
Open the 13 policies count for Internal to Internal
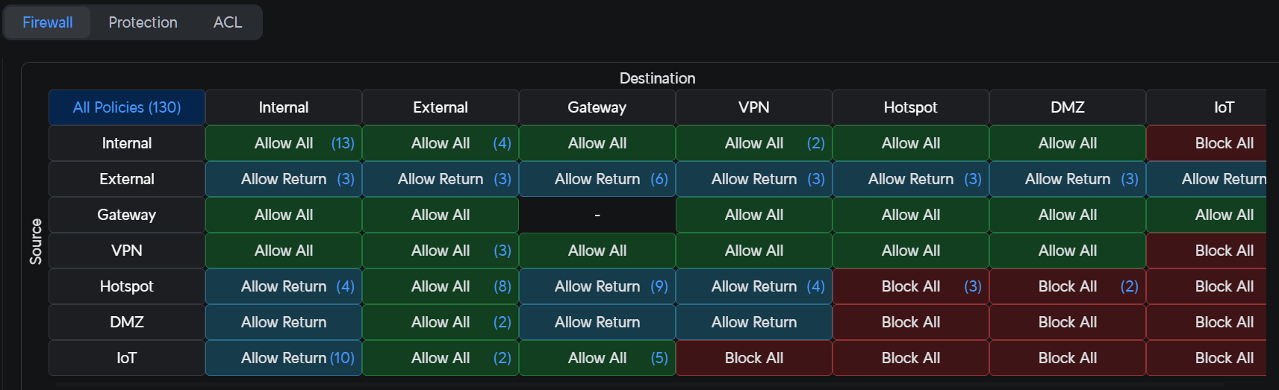pyautogui.click(x=343, y=143)
